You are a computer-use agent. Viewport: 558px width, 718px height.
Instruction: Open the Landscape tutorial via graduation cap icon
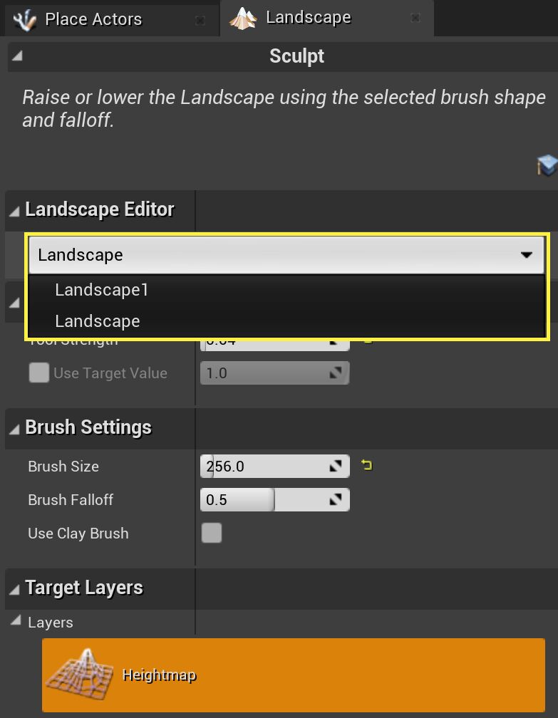(x=545, y=165)
